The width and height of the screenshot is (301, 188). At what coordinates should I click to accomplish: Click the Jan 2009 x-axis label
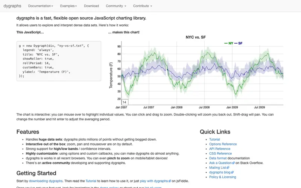pos(232,107)
